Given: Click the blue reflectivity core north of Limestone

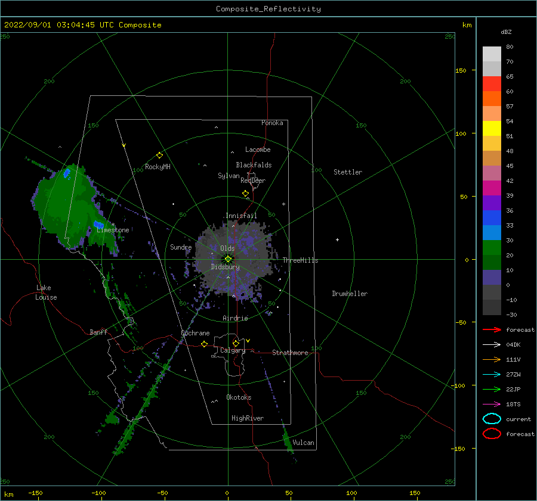Looking at the screenshot, I should 98,225.
